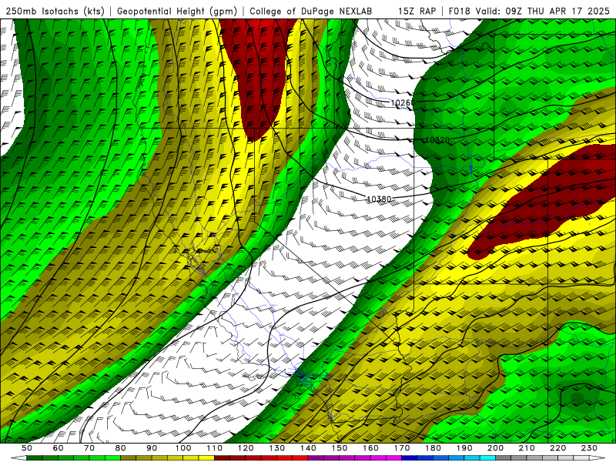Viewport: 616px width, 462px height.
Task: Click the 110 label on the color scale
Action: click(x=215, y=448)
